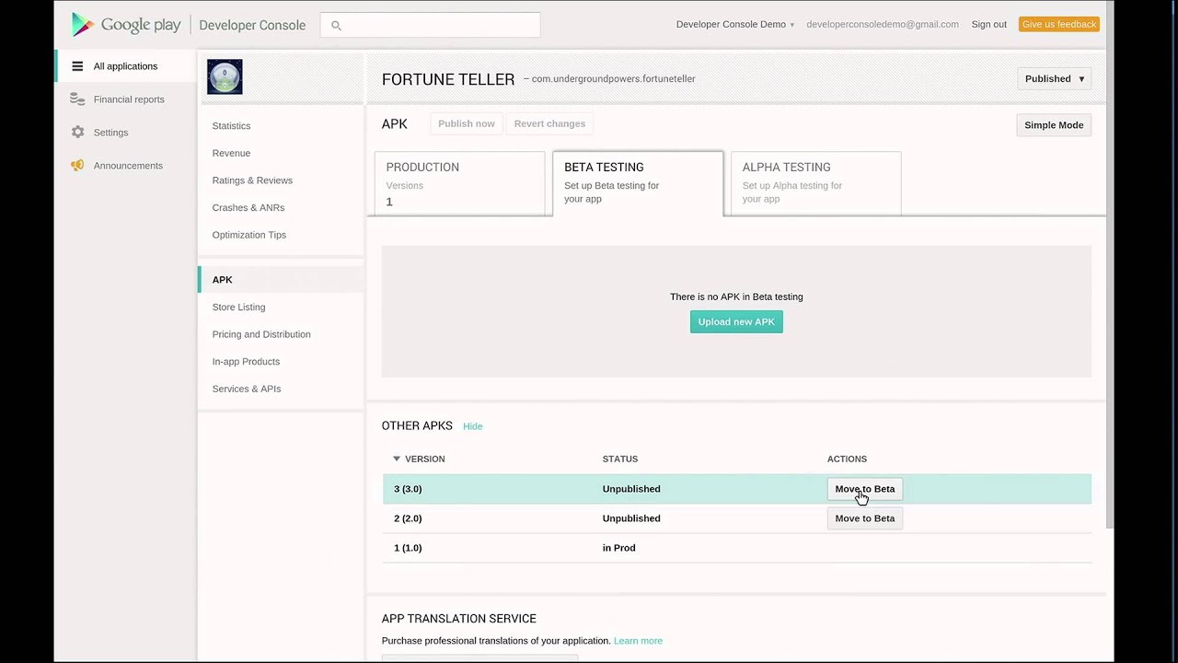Screen dimensions: 1178x663
Task: Click the APP TRANSLATION SERVICE heading
Action: [x=459, y=619]
